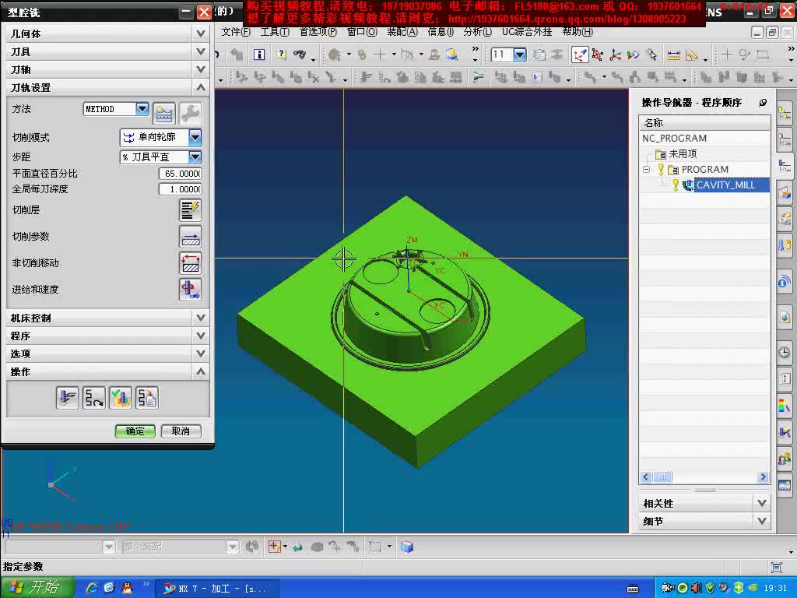Click the pin icon on operation navigator
This screenshot has width=797, height=598.
[763, 103]
